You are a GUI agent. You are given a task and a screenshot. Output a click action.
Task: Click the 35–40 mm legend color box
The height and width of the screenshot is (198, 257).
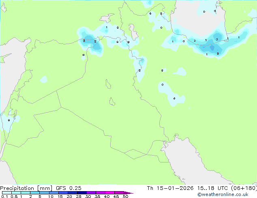tap(101, 193)
